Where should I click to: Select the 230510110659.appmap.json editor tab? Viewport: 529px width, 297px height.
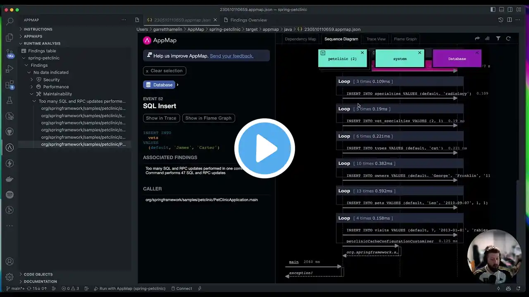[x=182, y=20]
